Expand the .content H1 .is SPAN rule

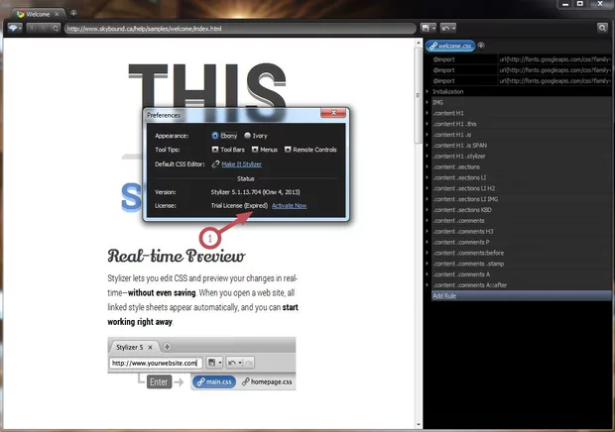[428, 146]
